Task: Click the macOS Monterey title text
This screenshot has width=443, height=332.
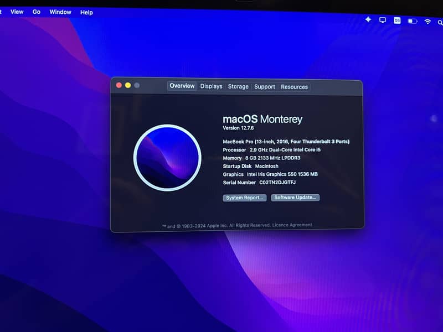Action: point(262,119)
